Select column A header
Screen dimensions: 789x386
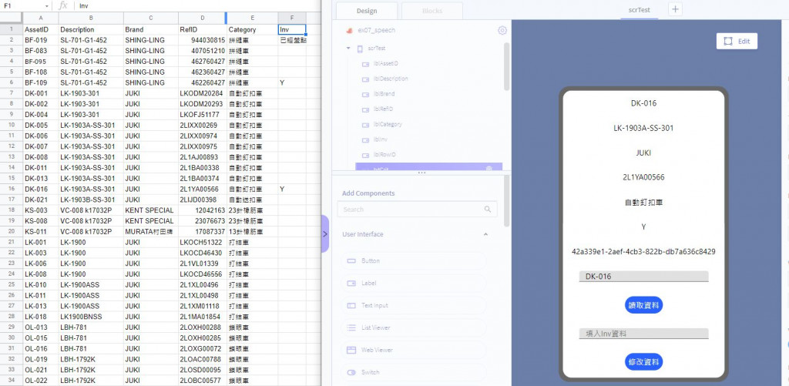tap(41, 18)
